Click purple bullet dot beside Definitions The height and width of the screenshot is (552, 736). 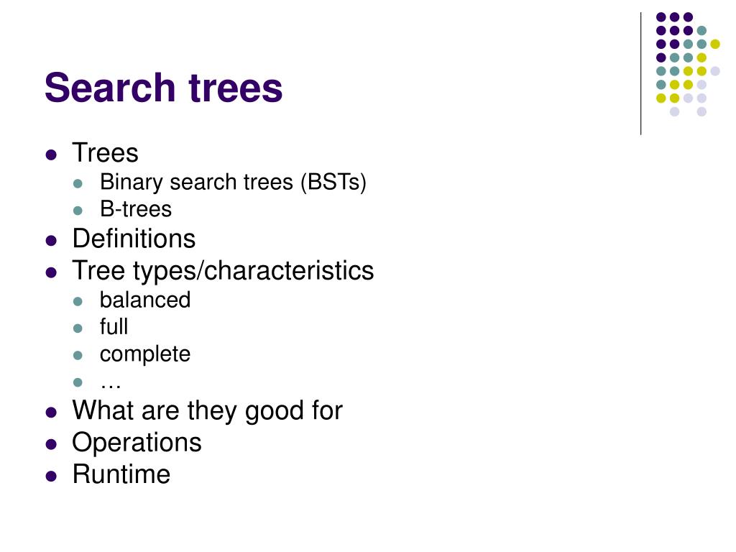tap(51, 241)
